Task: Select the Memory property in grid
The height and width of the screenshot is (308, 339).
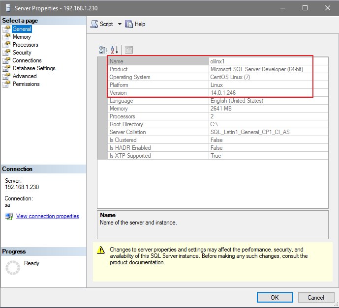Action: (x=217, y=109)
